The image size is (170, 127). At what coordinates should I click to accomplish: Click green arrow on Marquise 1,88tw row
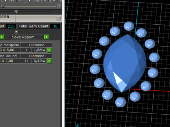point(49,50)
